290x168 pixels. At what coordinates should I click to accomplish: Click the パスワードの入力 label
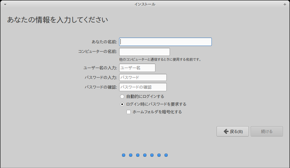[101, 77]
